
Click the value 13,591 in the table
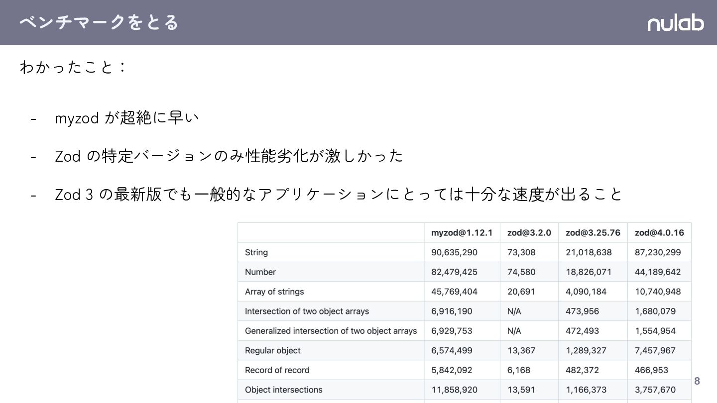[x=521, y=390]
